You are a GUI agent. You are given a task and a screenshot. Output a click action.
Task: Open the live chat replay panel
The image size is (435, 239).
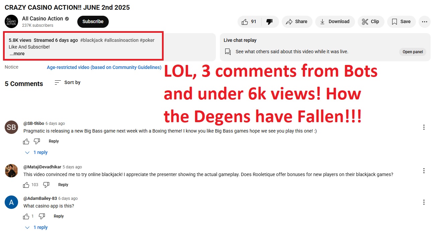[412, 52]
